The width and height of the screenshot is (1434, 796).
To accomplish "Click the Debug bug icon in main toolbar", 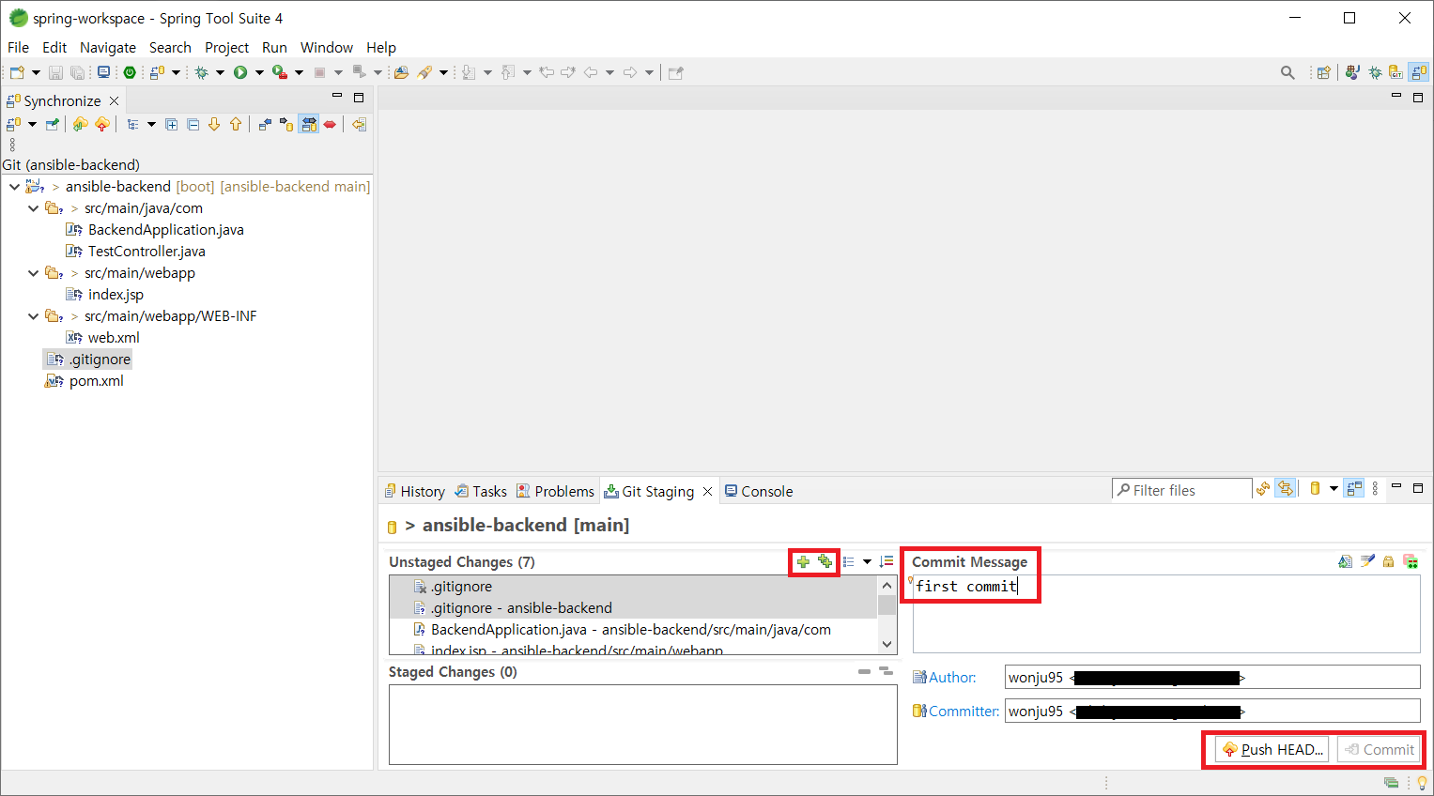I will pyautogui.click(x=201, y=72).
